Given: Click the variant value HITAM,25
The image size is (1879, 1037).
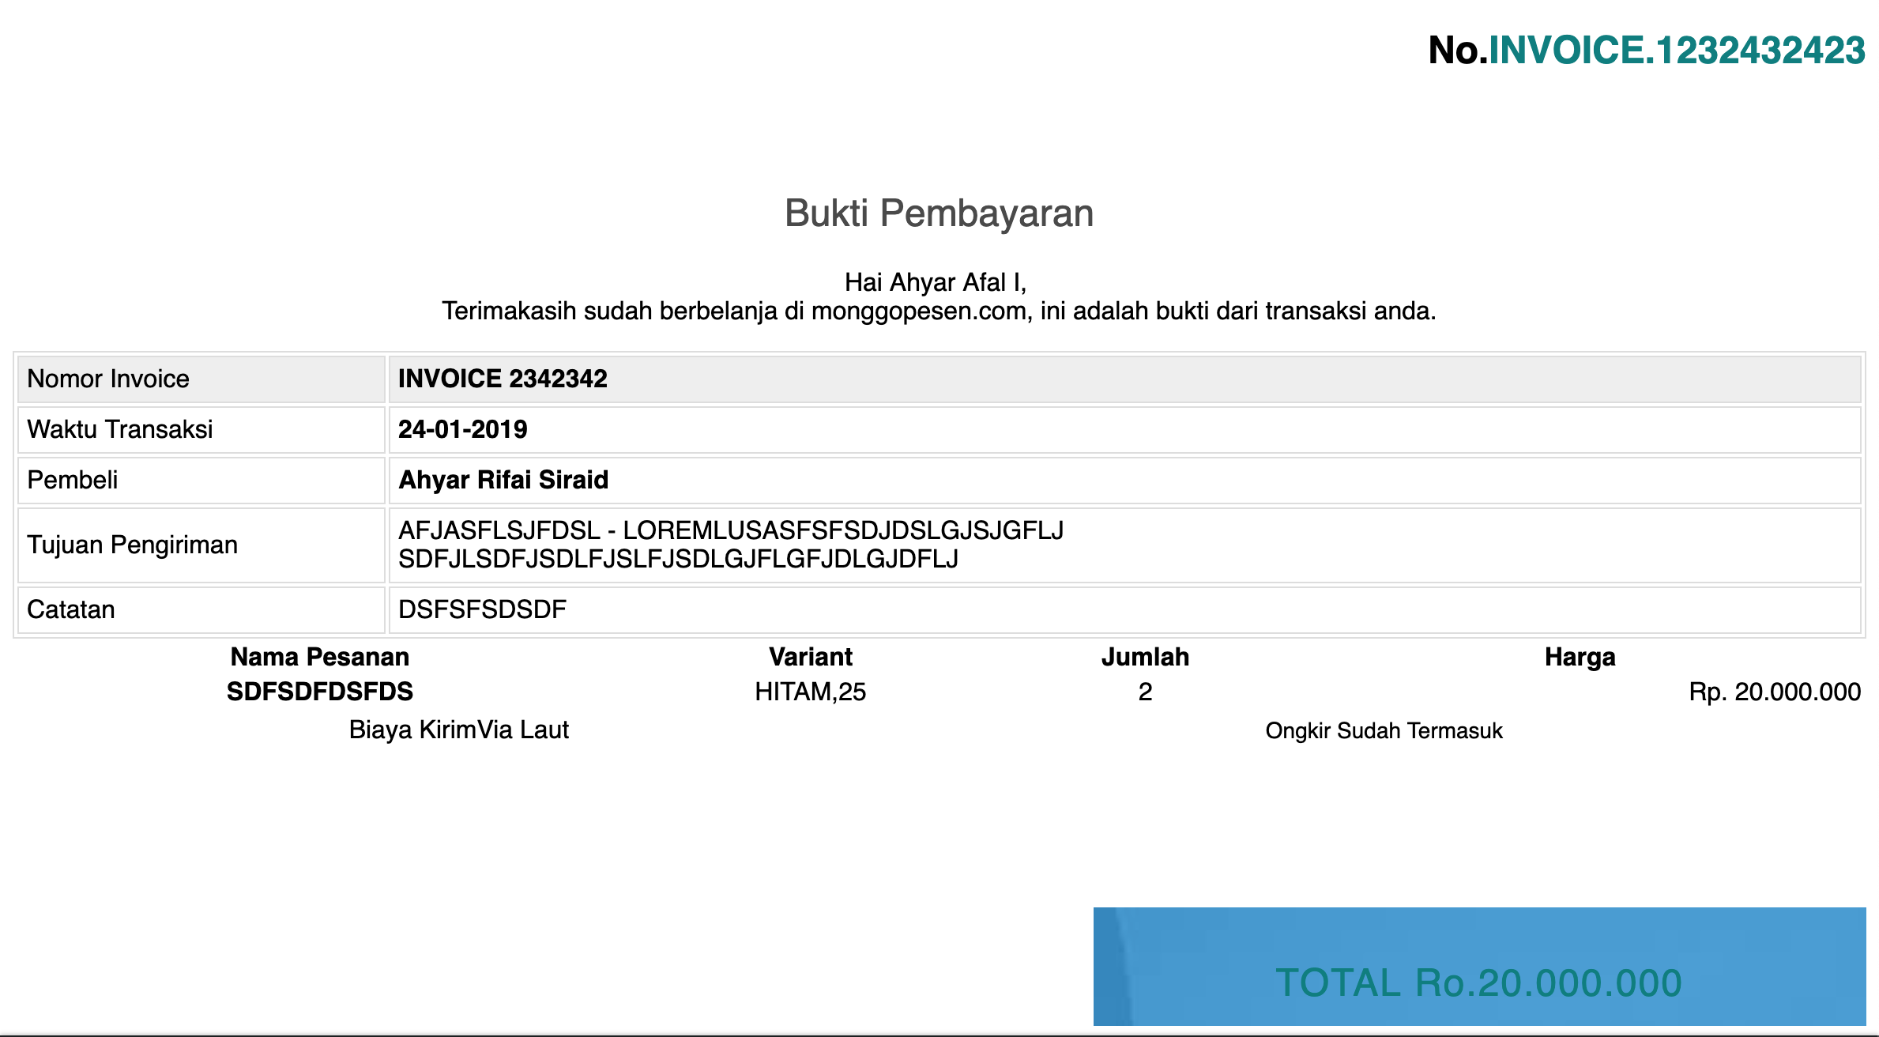Looking at the screenshot, I should (x=811, y=692).
